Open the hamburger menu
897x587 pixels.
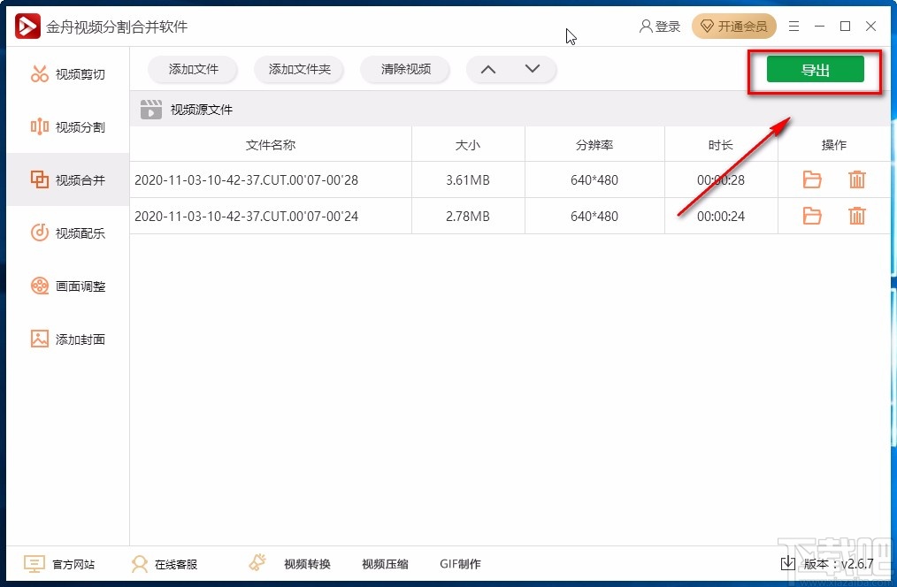[793, 27]
